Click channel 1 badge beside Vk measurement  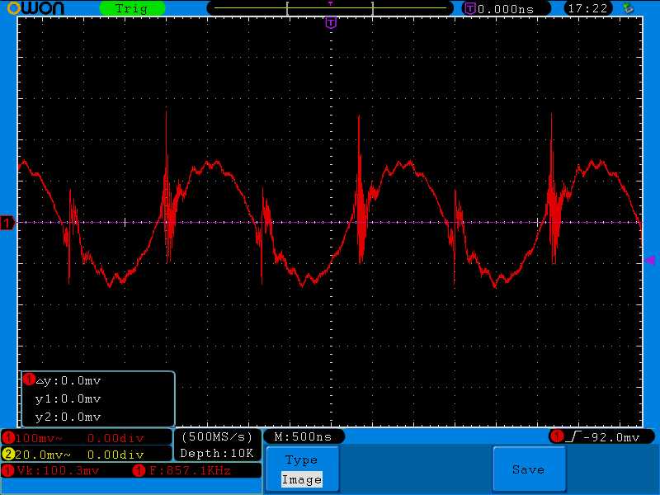point(7,470)
